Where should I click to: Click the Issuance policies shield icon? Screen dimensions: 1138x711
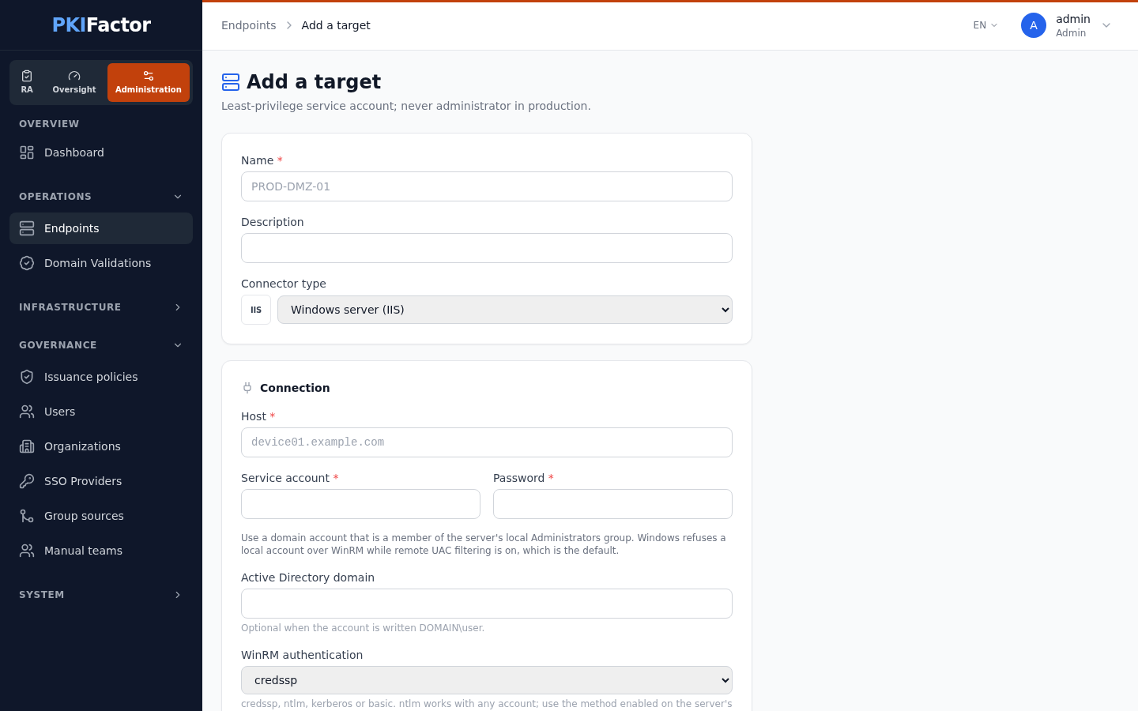pos(27,377)
